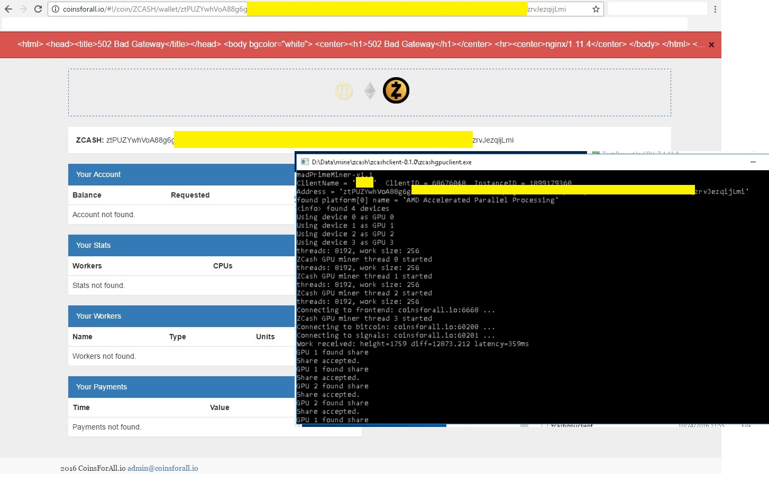
Task: View site info icon in address bar
Action: click(x=56, y=9)
